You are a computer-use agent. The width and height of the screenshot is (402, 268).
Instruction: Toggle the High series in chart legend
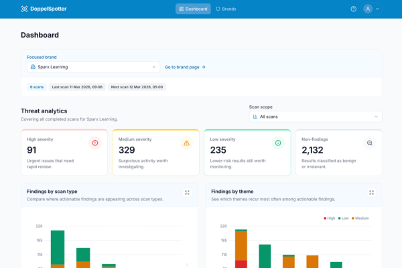click(329, 218)
